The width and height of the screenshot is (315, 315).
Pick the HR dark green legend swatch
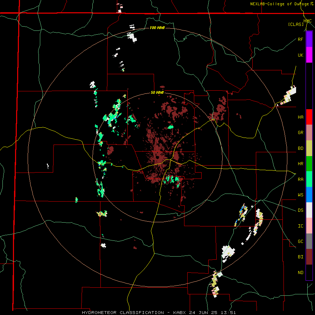(x=309, y=164)
